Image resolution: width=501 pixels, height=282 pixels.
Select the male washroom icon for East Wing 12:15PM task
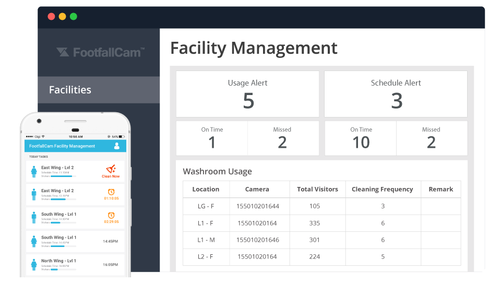tap(34, 194)
